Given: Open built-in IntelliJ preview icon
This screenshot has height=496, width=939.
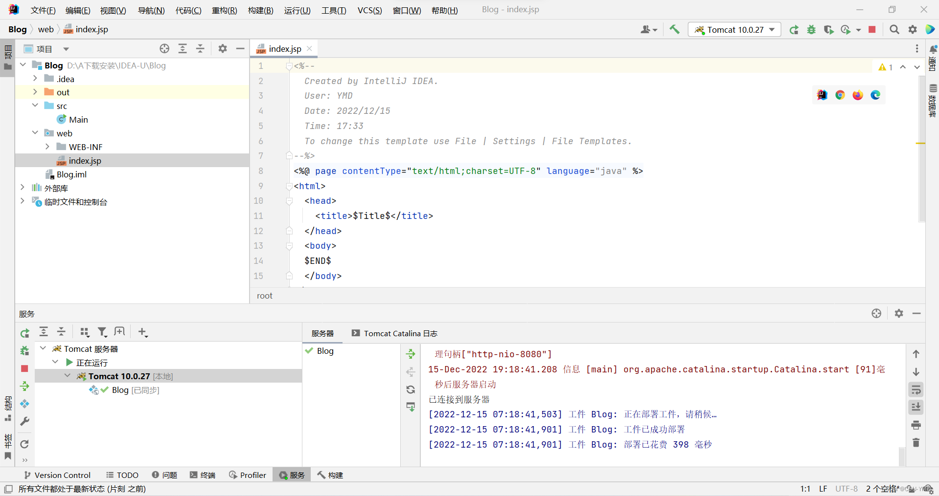Looking at the screenshot, I should pos(822,95).
